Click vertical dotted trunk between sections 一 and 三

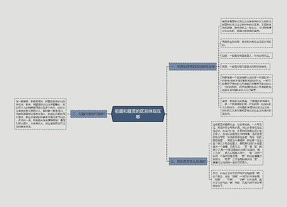click(x=166, y=114)
